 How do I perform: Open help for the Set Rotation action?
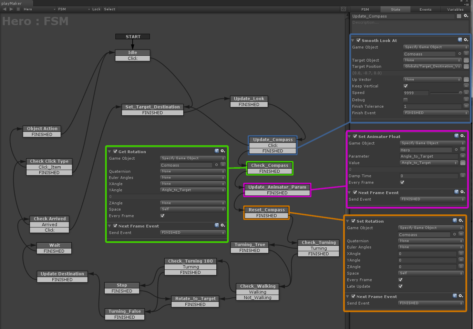454,221
